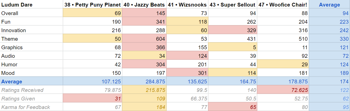This screenshot has height=111, width=350.
Task: Select the Ratings Received value 72.625
Action: coord(283,90)
